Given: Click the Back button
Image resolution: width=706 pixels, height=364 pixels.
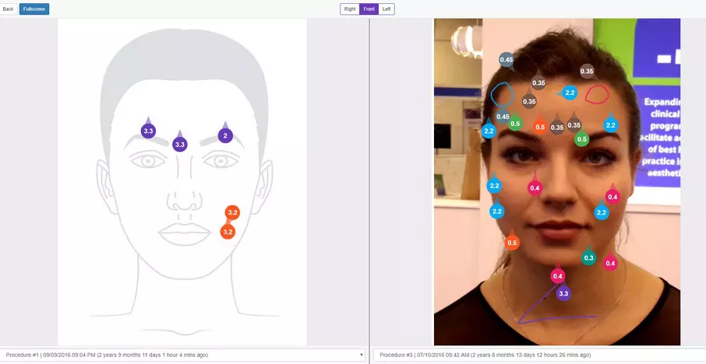Looking at the screenshot, I should 9,9.
